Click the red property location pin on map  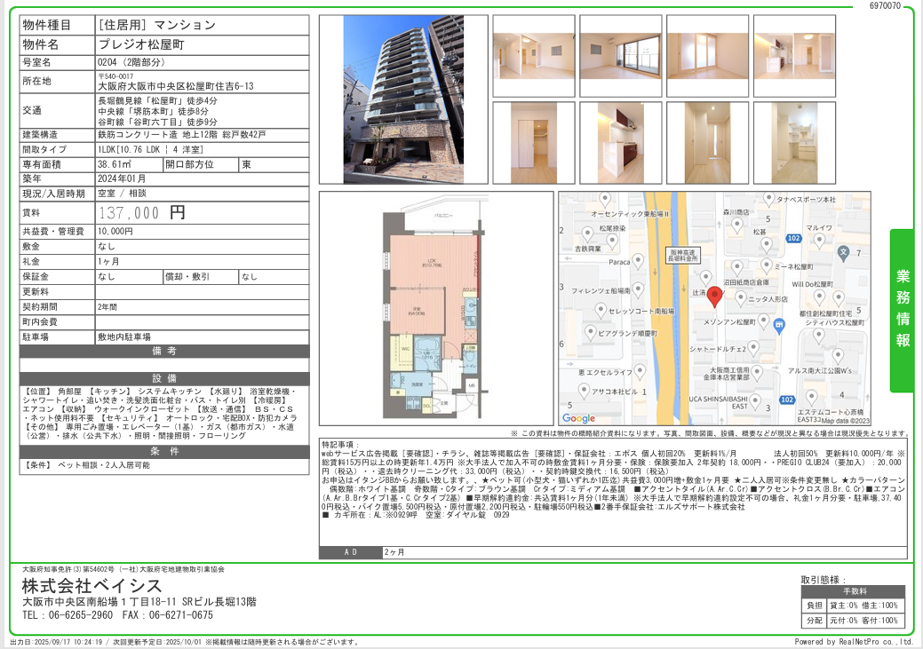tap(714, 296)
